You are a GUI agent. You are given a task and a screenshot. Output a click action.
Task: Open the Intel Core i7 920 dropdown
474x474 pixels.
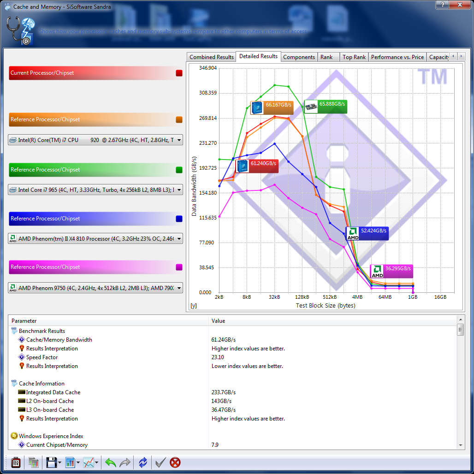pos(95,140)
